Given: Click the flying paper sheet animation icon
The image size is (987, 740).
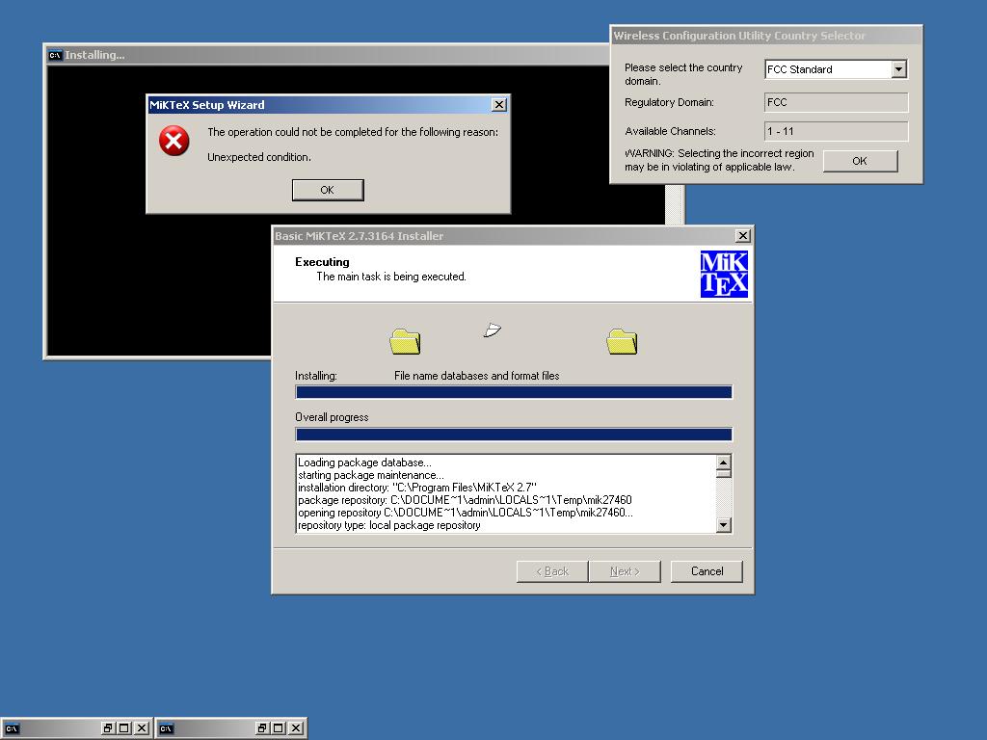Looking at the screenshot, I should [x=493, y=330].
